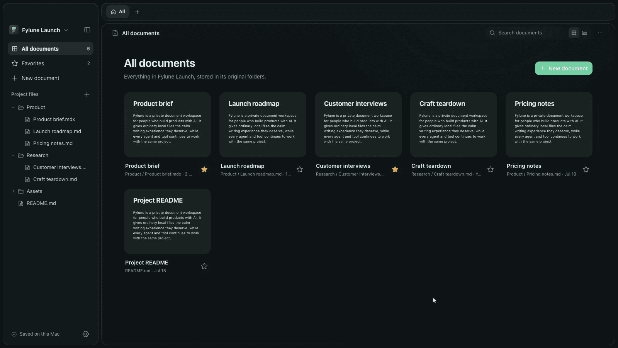Open the Product brief card thumbnail
This screenshot has width=618, height=348.
tap(167, 125)
